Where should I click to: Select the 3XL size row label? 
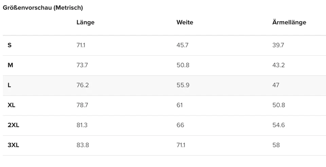point(13,145)
